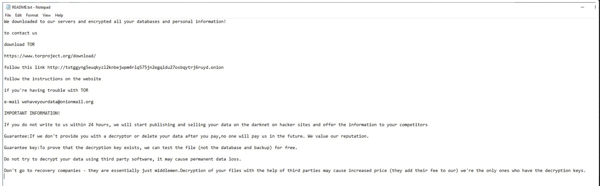Click the line starting 'We downloaded to our servers'
This screenshot has height=186, width=600.
pos(115,21)
